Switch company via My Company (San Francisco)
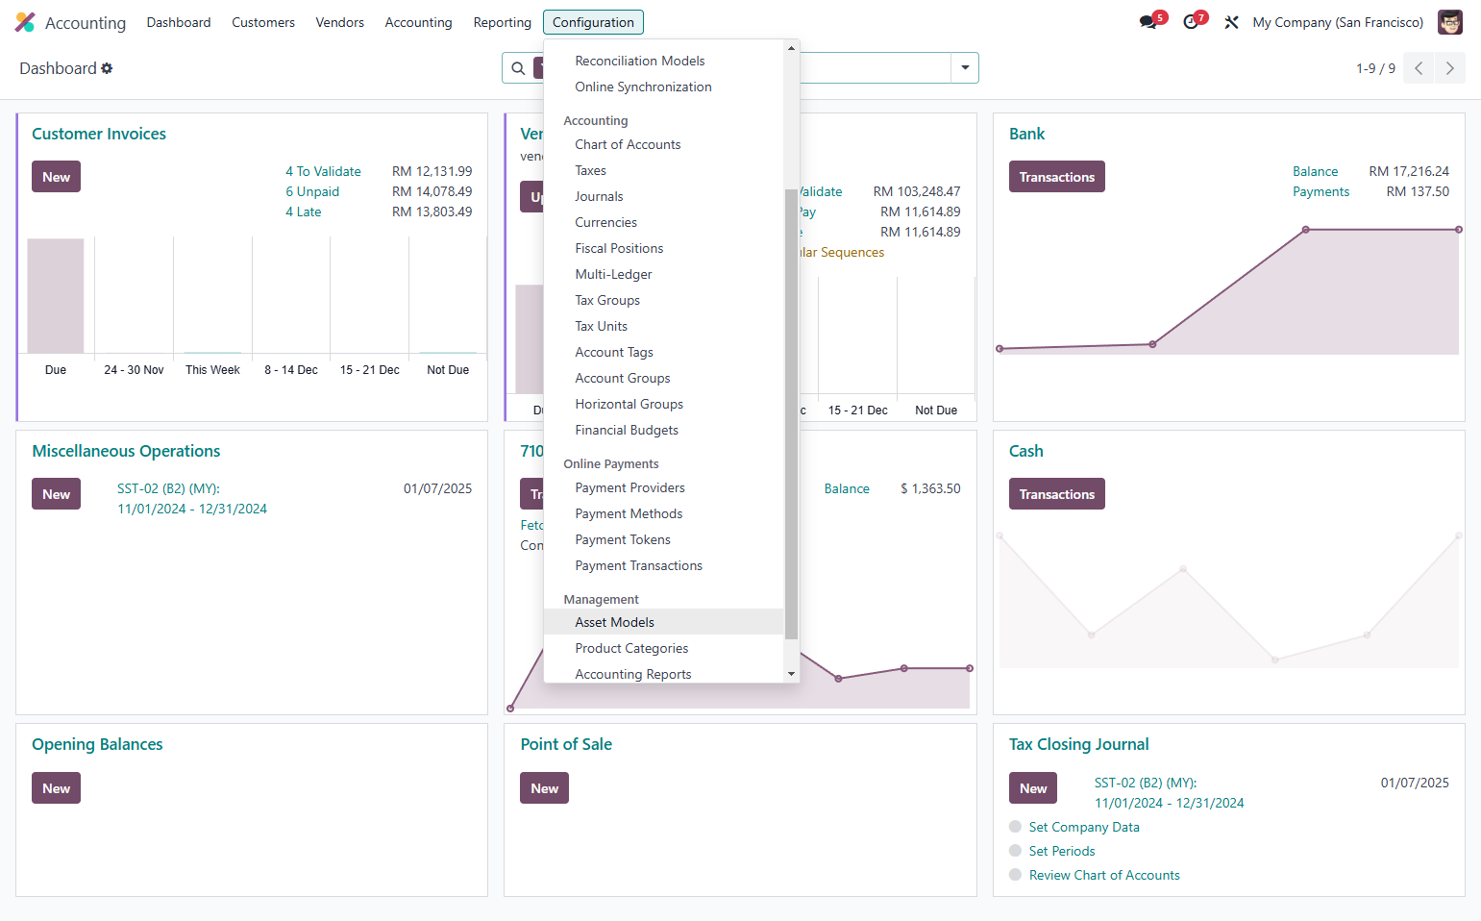 tap(1338, 22)
